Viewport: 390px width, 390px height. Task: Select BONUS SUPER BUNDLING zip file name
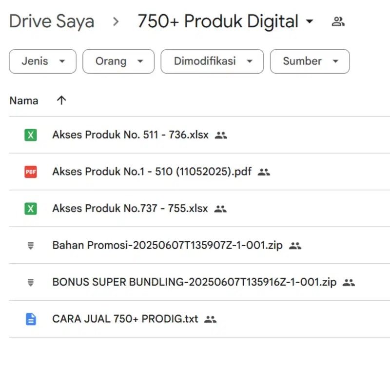tap(194, 282)
